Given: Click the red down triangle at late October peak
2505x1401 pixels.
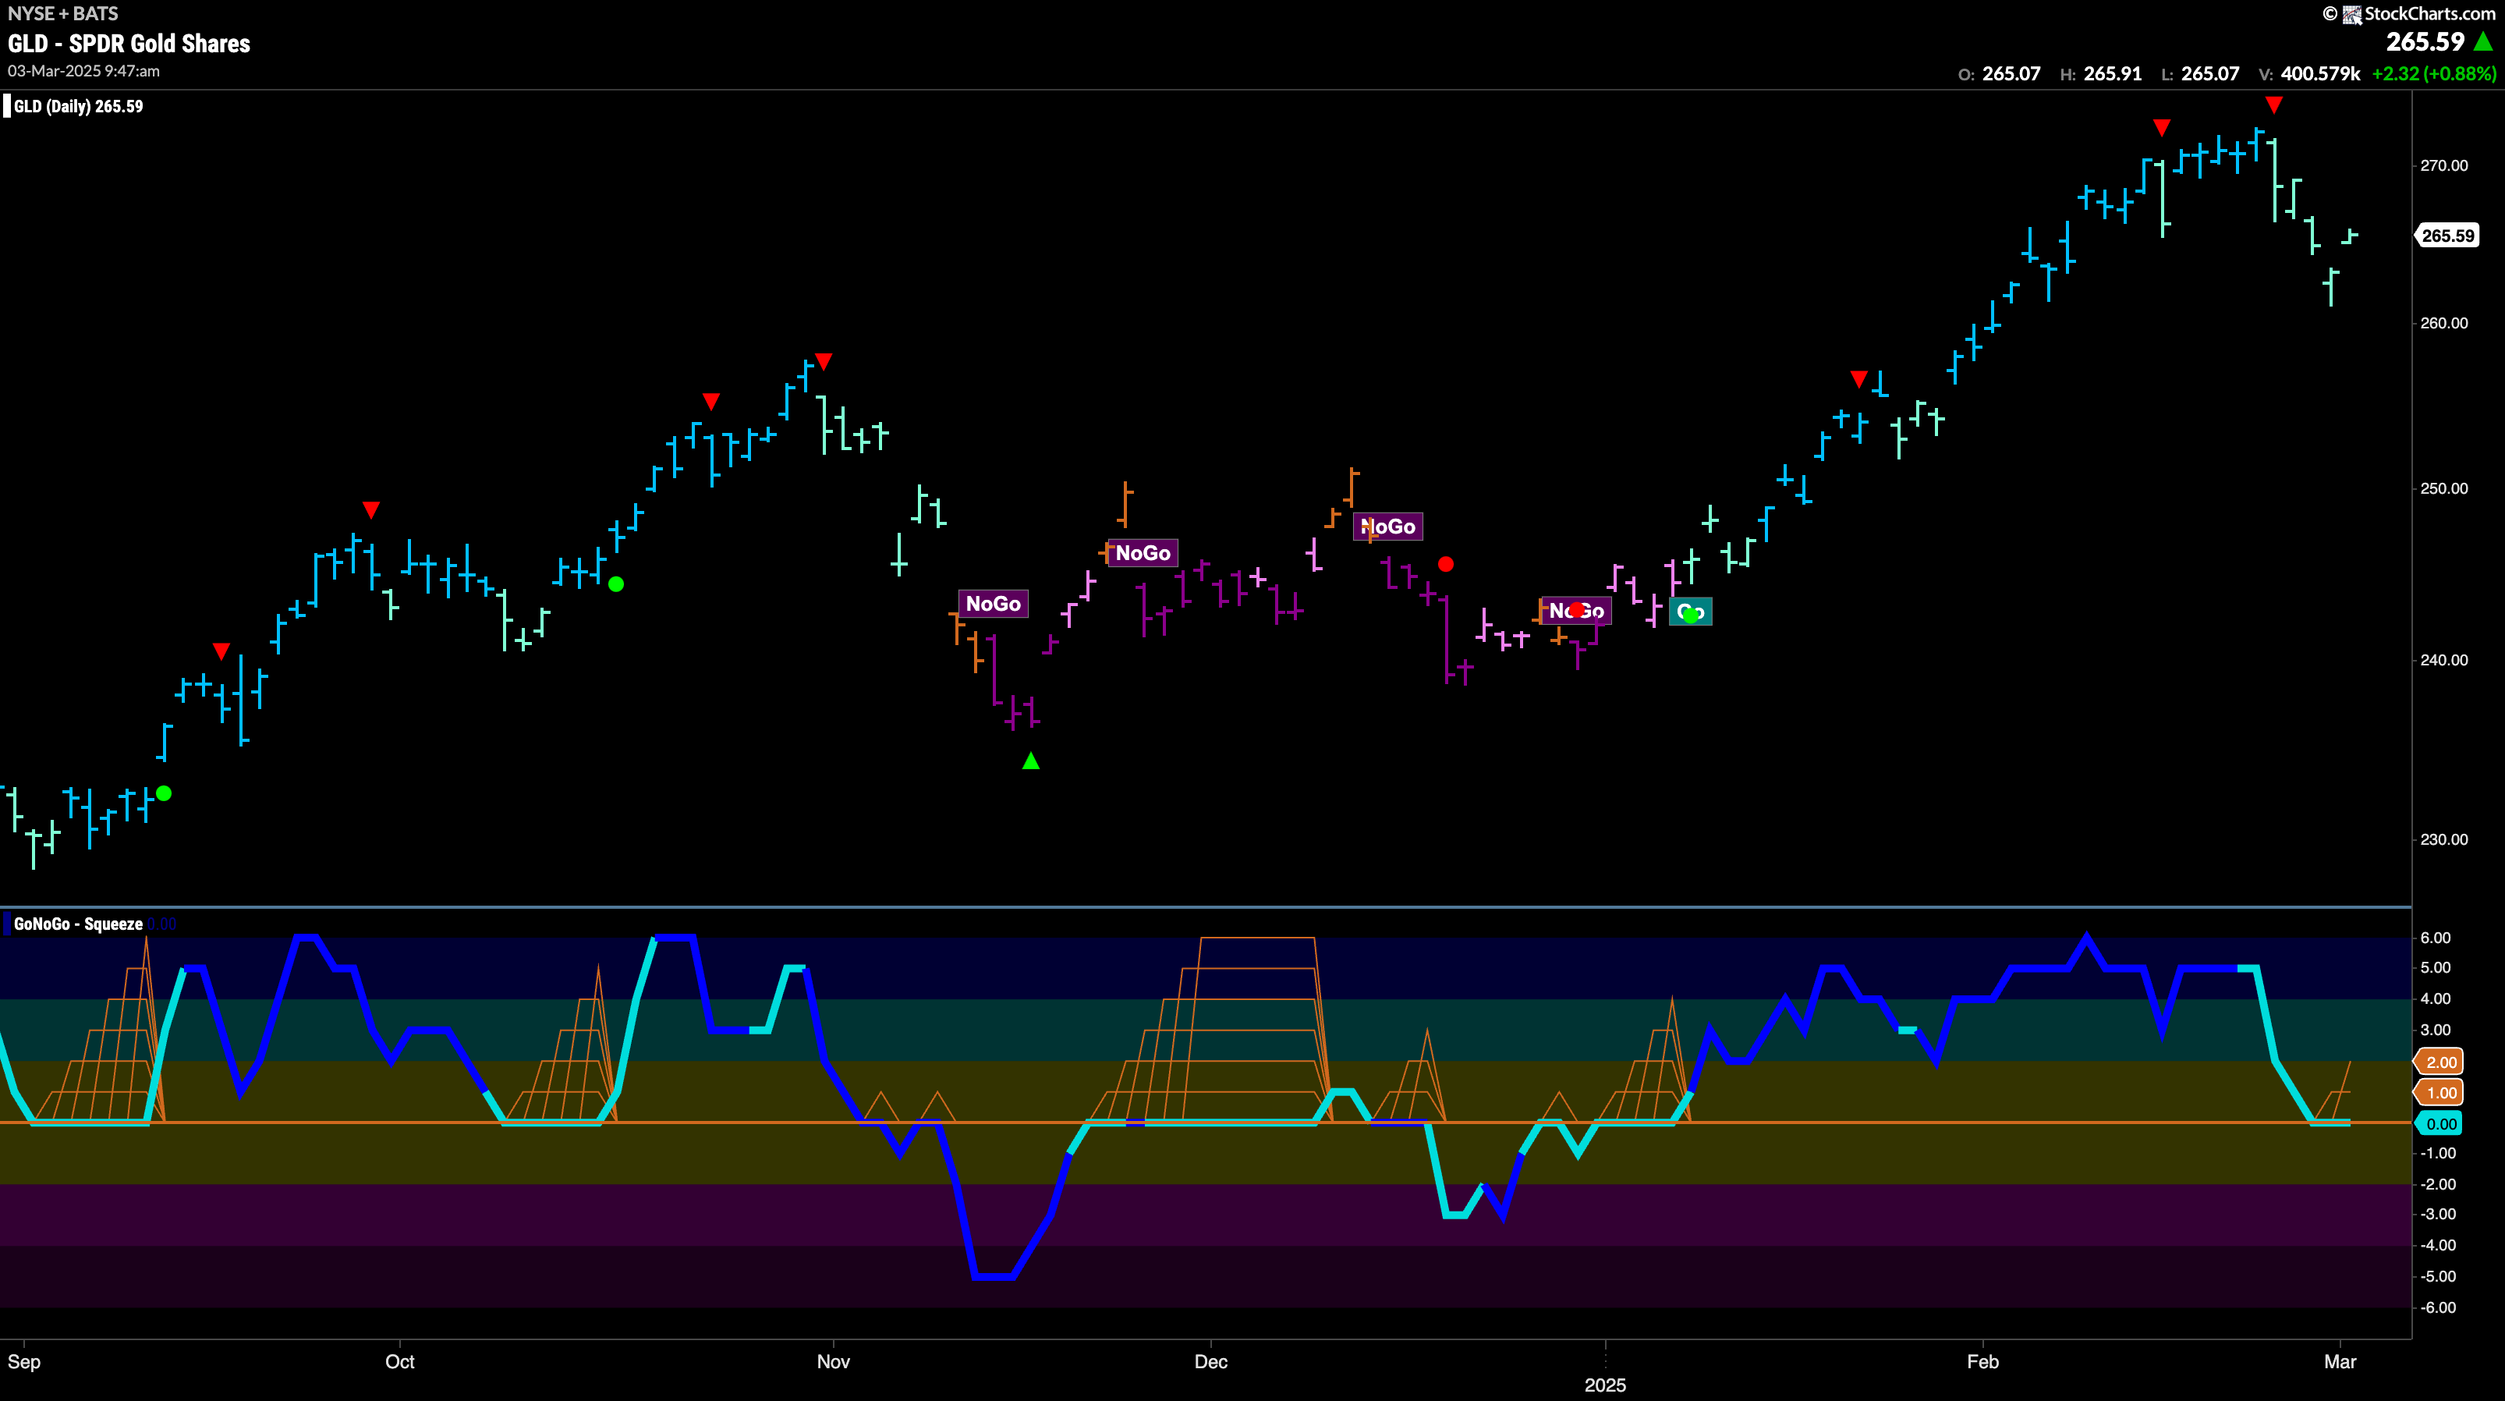Looking at the screenshot, I should click(824, 362).
